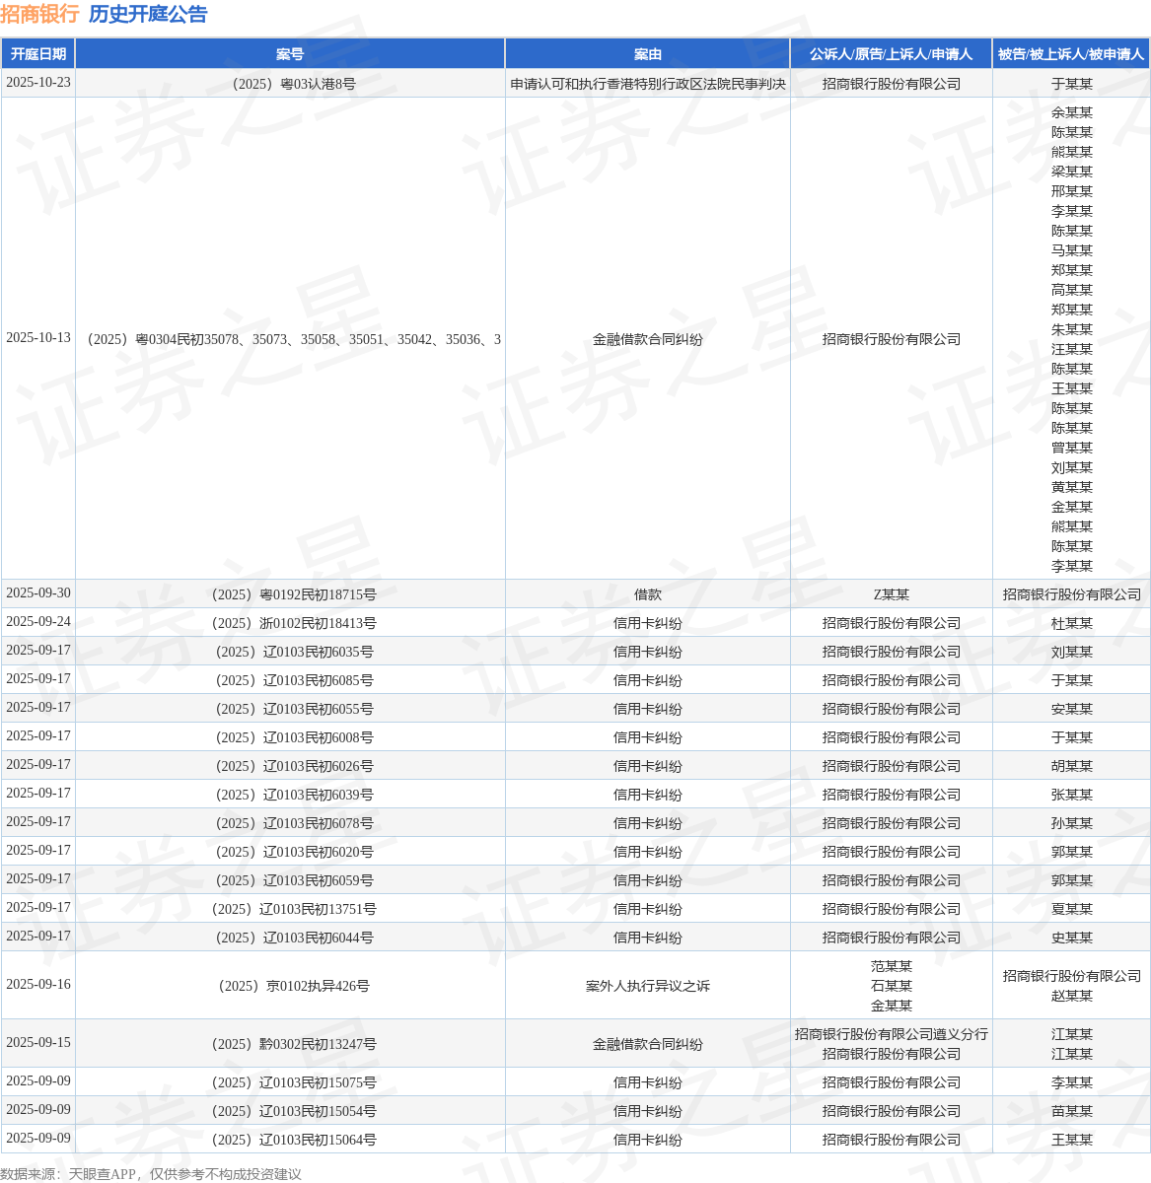Click case number 粤0192民初18715号

point(290,594)
